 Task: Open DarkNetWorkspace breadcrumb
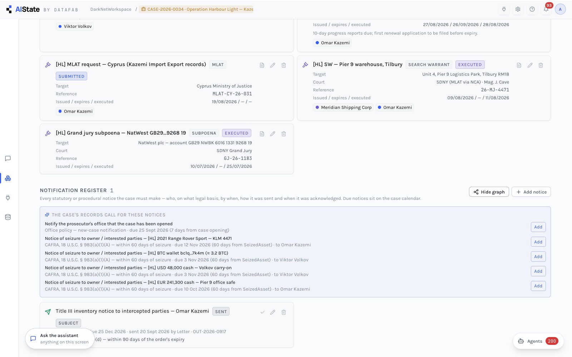[111, 9]
